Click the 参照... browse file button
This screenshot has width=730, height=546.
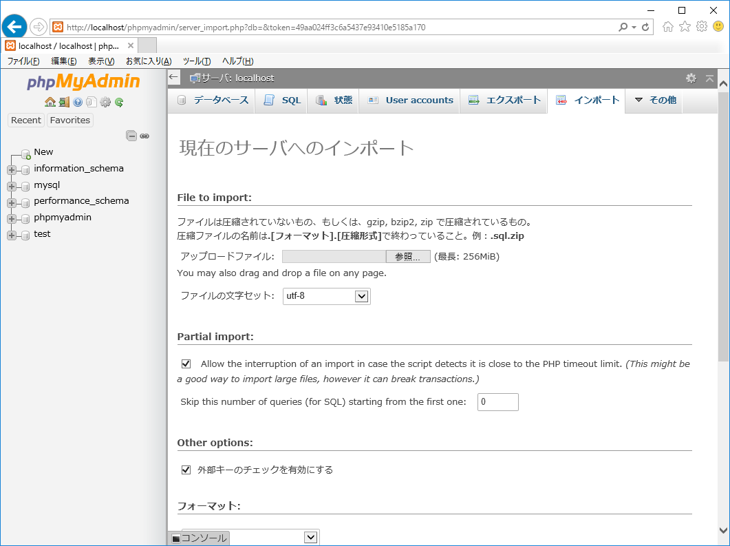click(407, 257)
